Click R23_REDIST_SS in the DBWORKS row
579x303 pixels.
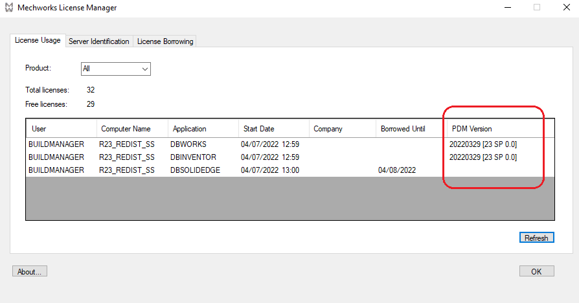127,144
